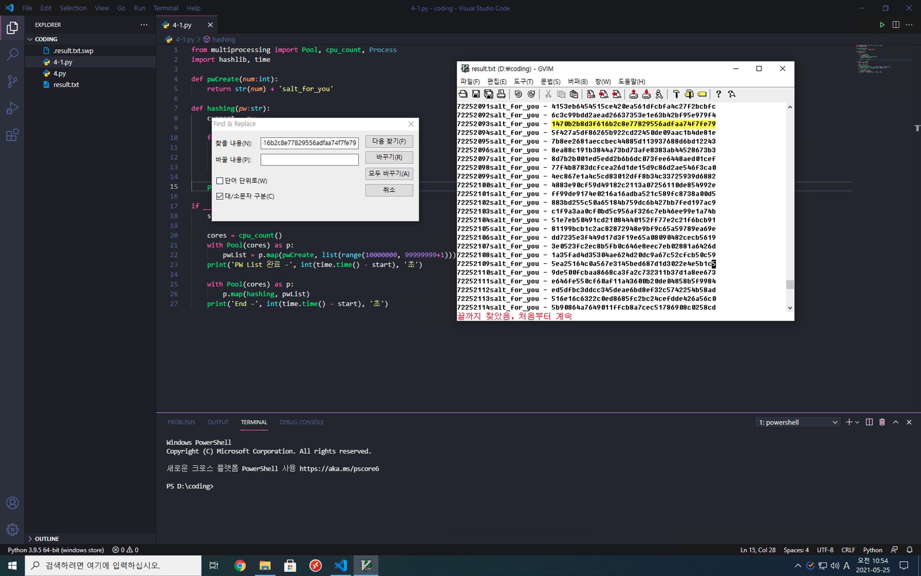
Task: Click the 다음 찾기 button
Action: (389, 141)
